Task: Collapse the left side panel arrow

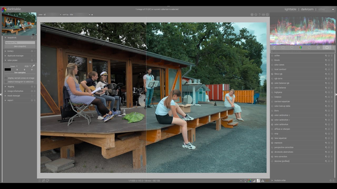Action: pos(1,94)
